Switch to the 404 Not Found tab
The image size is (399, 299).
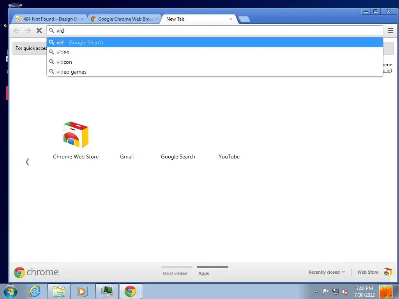point(49,19)
